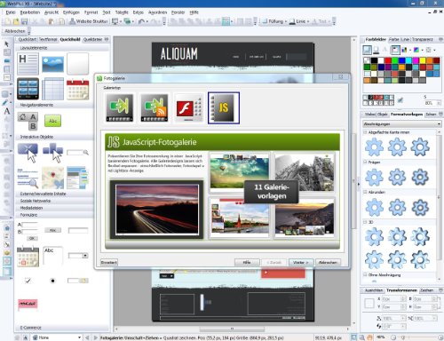Viewport: 444px width, 341px height.
Task: Expand the E-Commerce category in QuickBuild
Action: pos(31,328)
